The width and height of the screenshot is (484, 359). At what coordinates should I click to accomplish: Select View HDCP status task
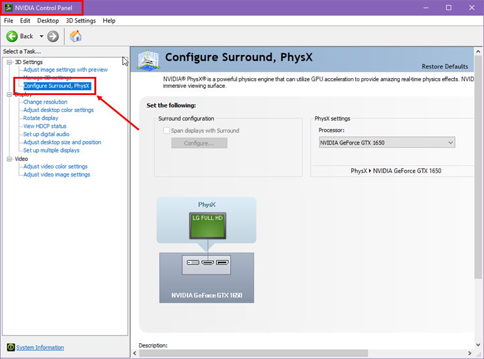click(45, 126)
